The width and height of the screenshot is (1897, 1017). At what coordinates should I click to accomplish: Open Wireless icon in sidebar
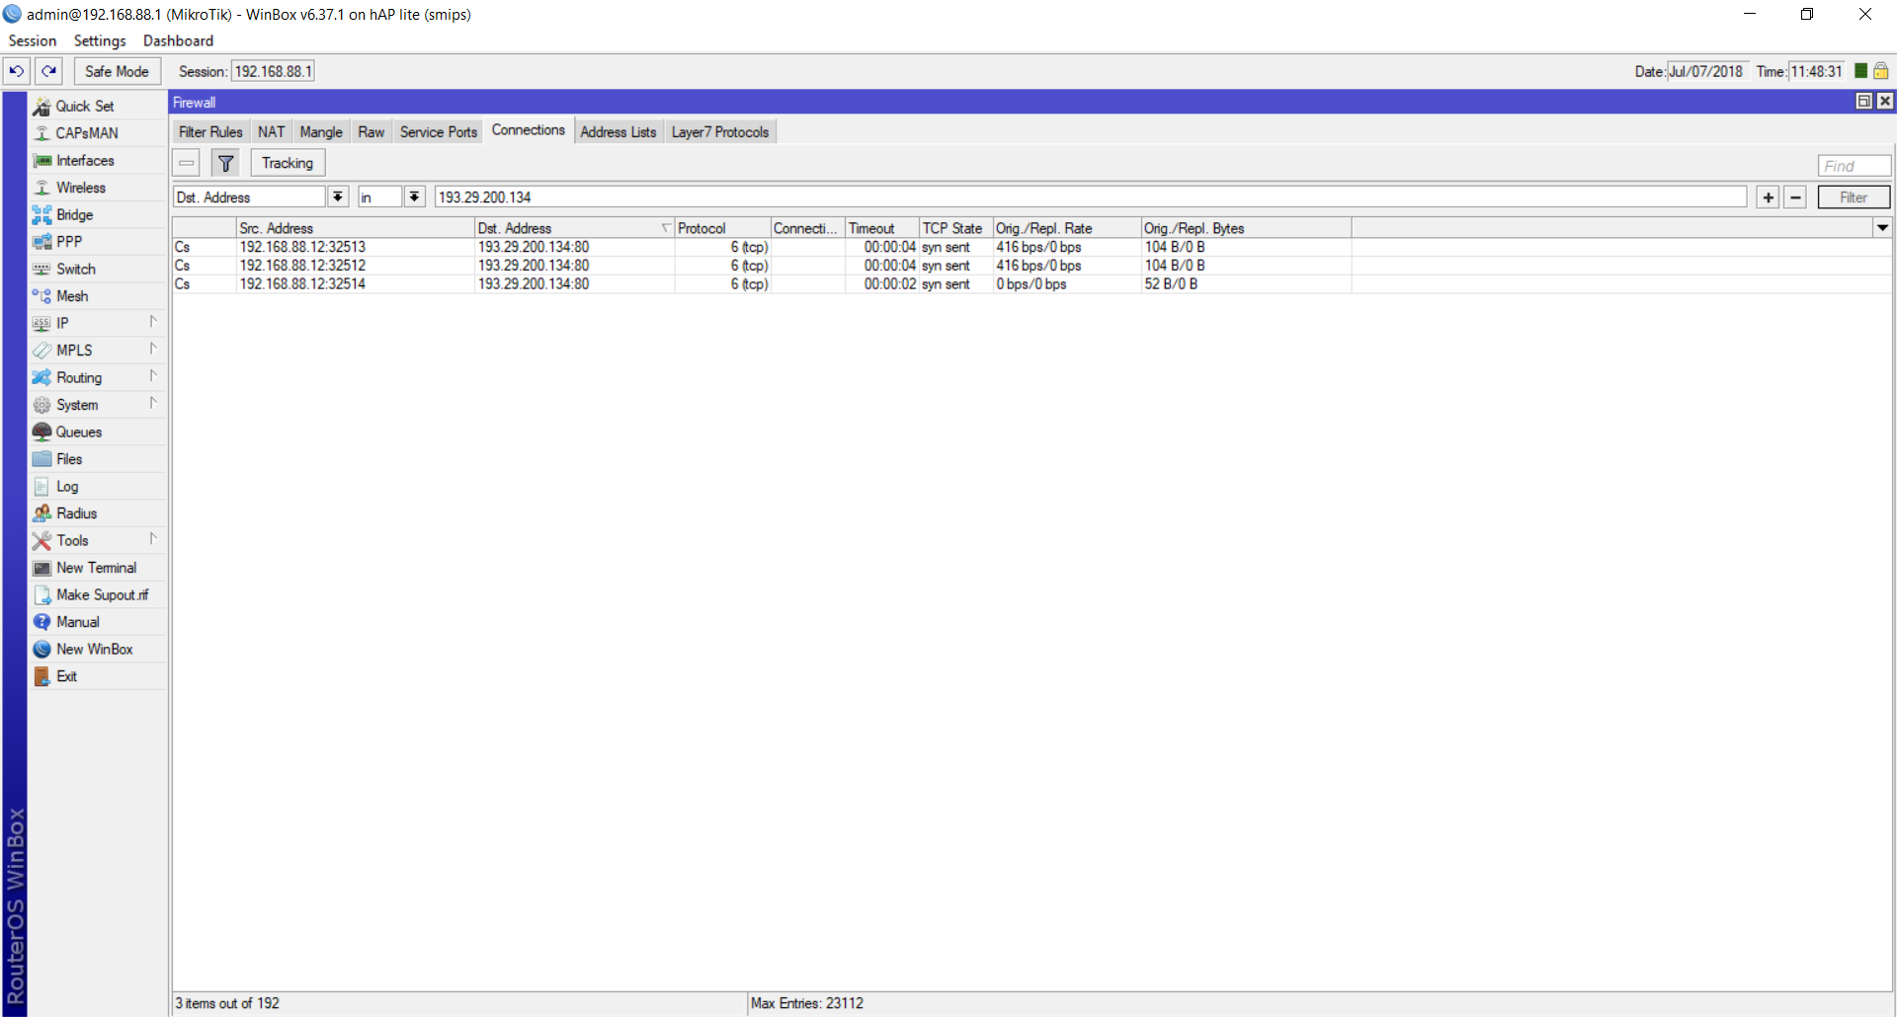41,188
